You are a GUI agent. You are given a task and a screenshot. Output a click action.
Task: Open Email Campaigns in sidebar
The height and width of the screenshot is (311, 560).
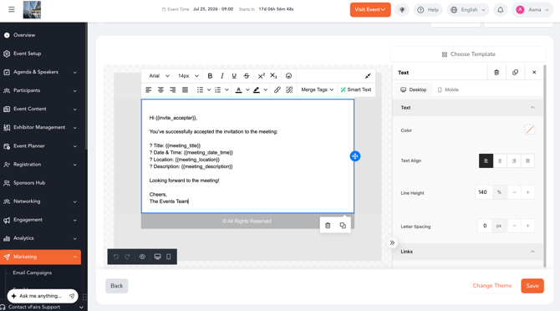click(33, 273)
